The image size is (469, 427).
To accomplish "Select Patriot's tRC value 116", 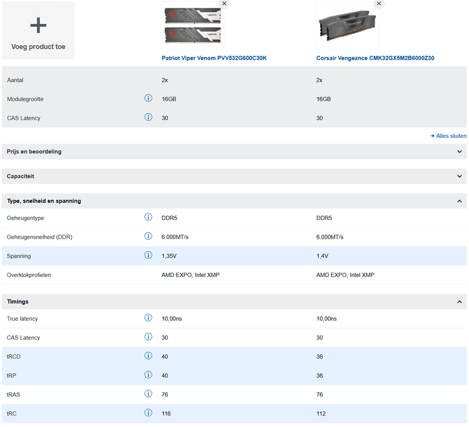I will coord(166,414).
